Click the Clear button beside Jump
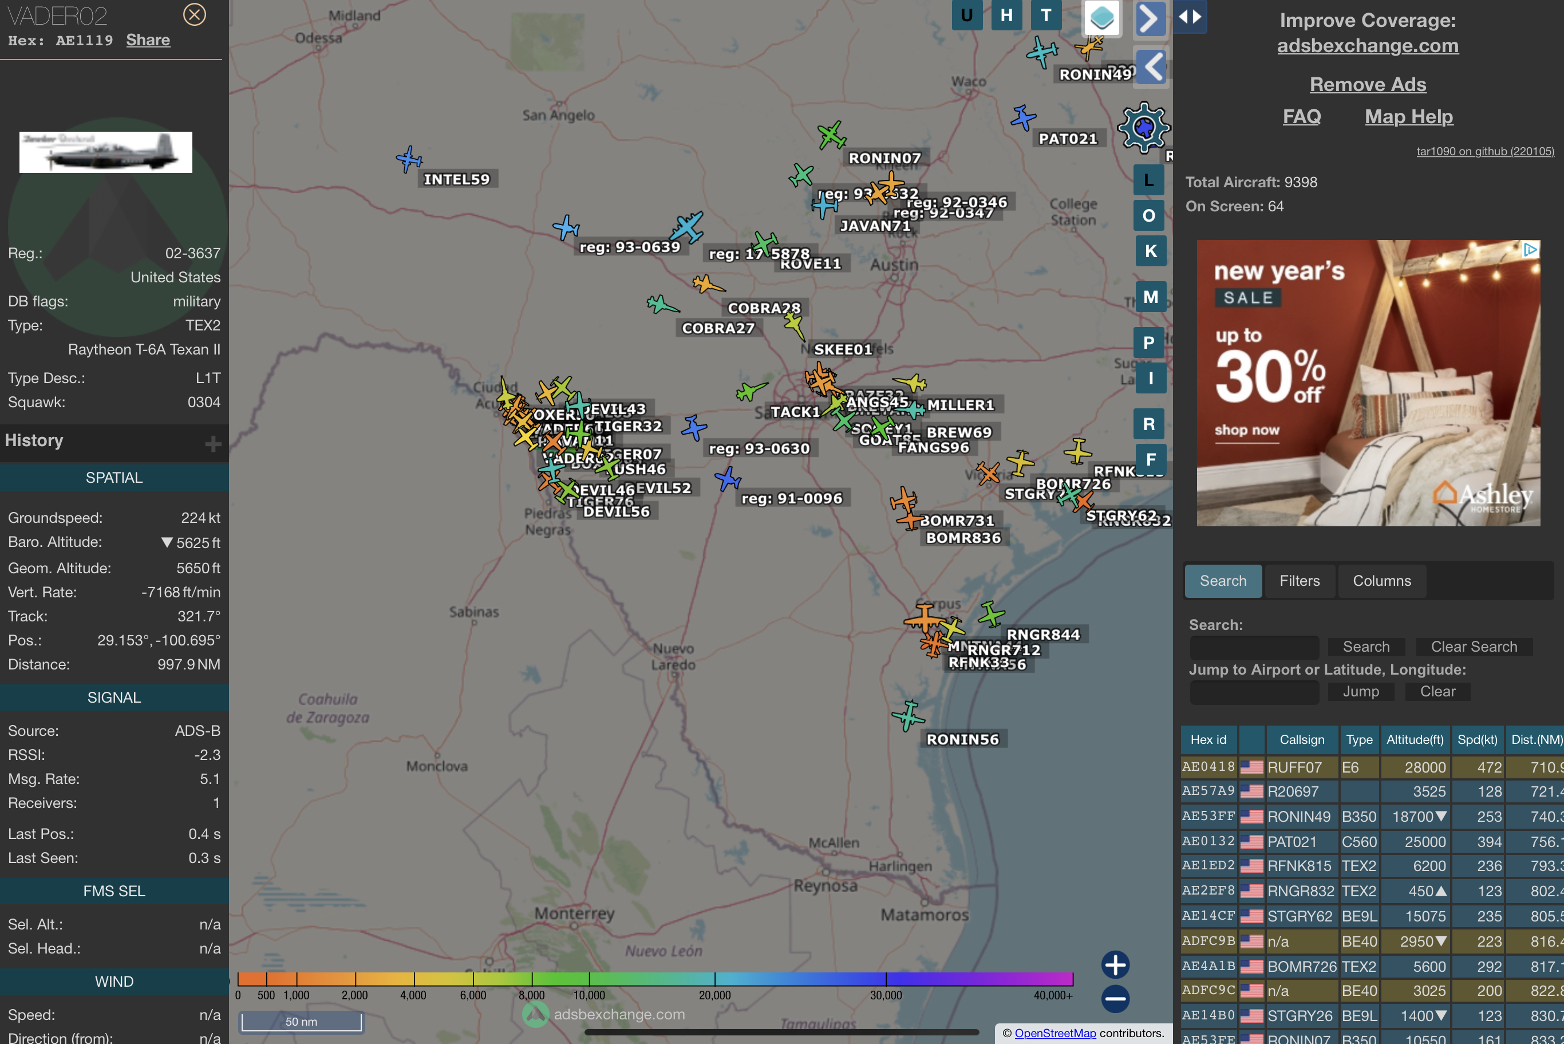 coord(1437,691)
